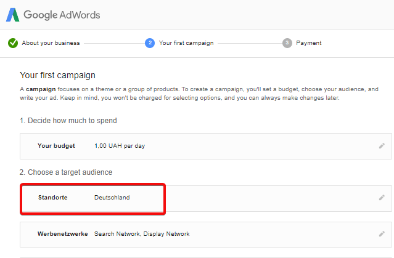Viewport: 394px width, 258px height.
Task: Click the step 3 Payment circle icon
Action: click(287, 43)
